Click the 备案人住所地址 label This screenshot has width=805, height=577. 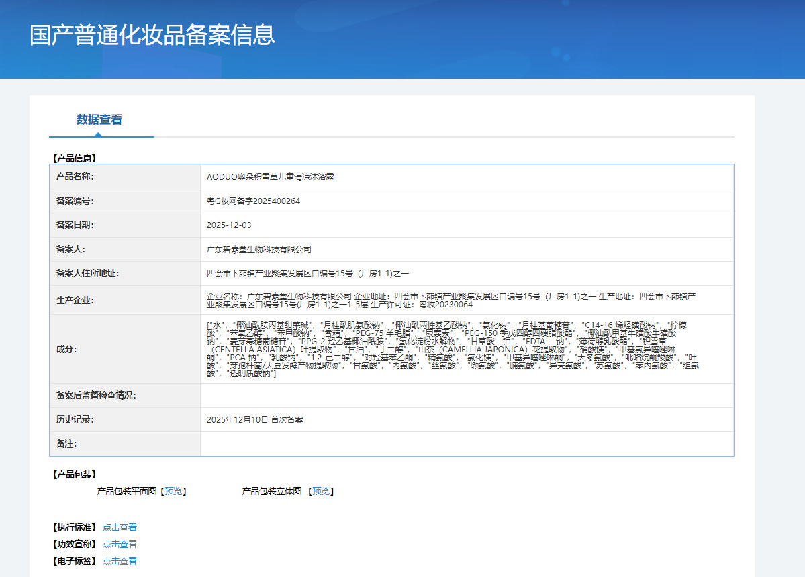[87, 273]
